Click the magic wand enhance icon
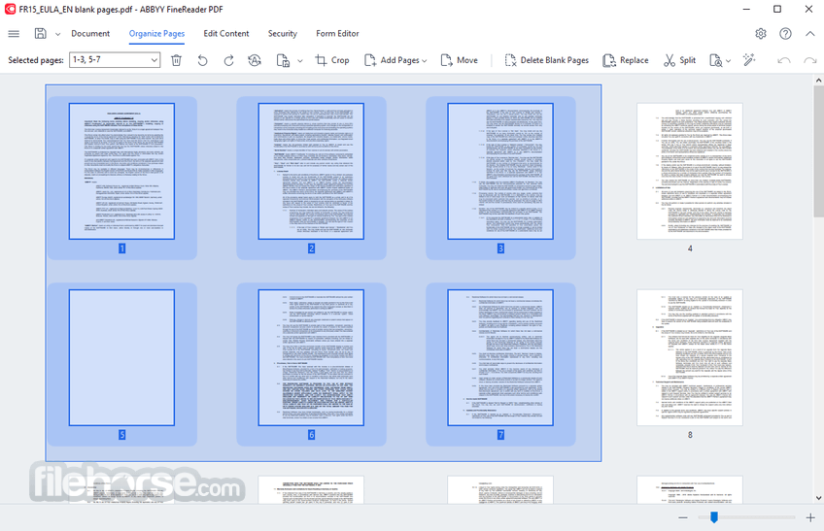The height and width of the screenshot is (531, 824). [749, 60]
